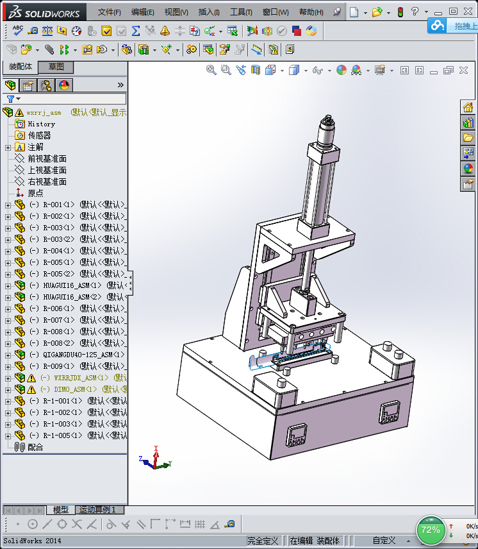Click the Smart Fasteners icon

[x=87, y=50]
